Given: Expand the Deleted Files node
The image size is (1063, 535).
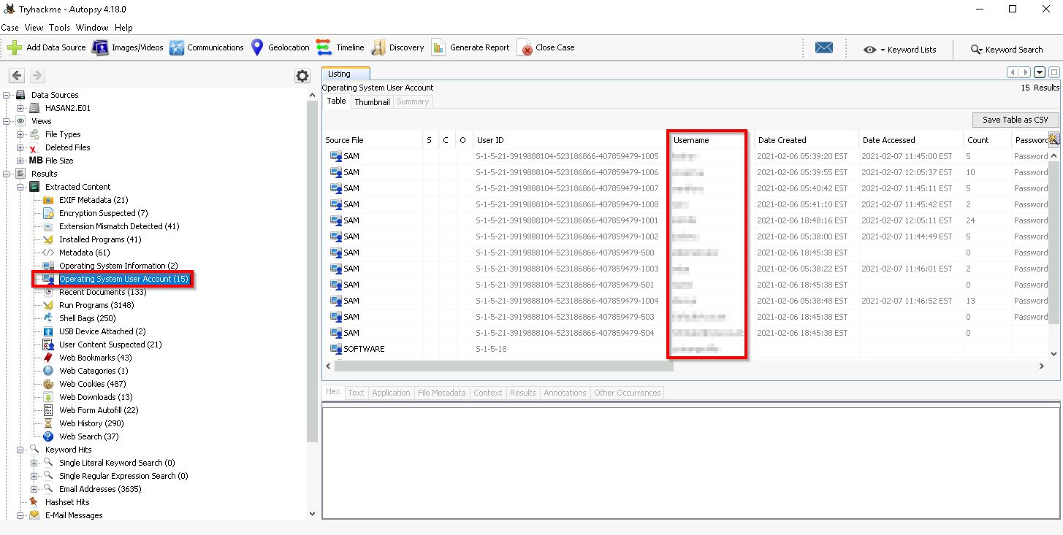Looking at the screenshot, I should click(21, 147).
